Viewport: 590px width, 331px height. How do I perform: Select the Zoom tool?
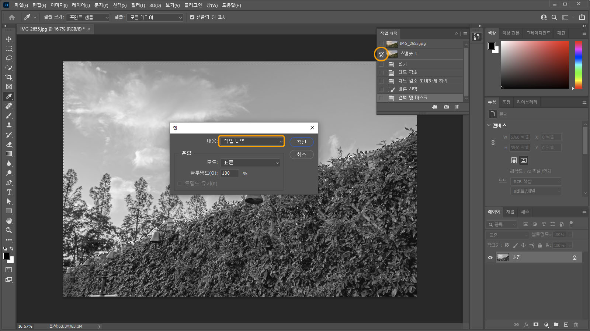[9, 230]
